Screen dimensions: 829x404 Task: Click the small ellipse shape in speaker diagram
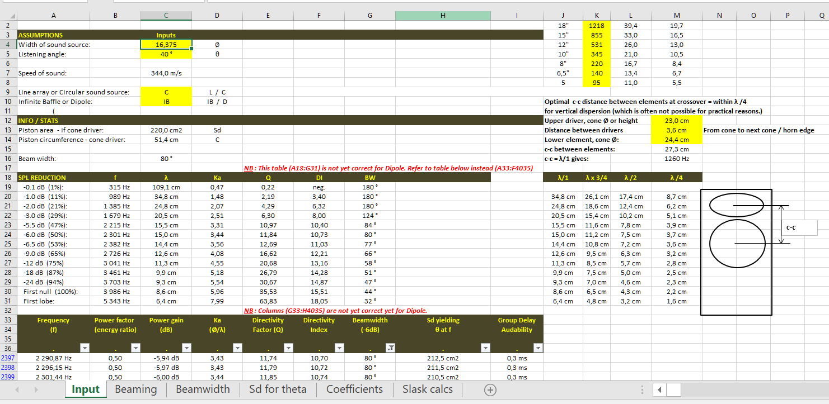click(737, 206)
